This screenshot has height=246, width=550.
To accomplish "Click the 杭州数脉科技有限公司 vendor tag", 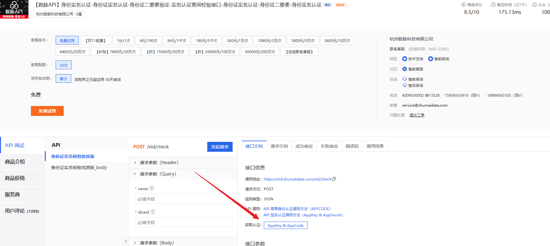I will pos(59,14).
